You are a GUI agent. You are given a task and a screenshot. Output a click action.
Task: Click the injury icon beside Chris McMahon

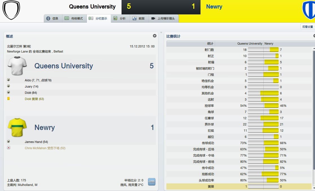tap(8, 148)
